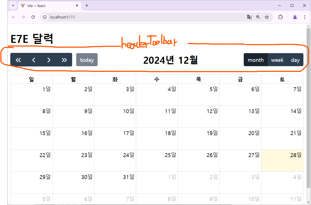Open the translate page icon
This screenshot has height=205, width=311.
(249, 17)
